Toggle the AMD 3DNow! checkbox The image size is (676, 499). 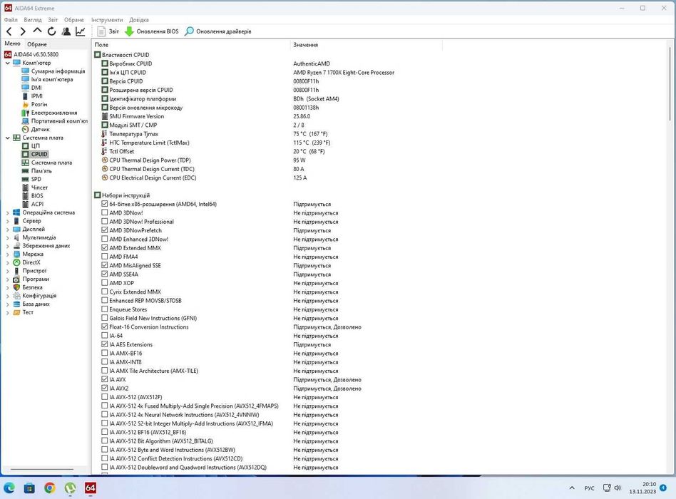coord(105,212)
